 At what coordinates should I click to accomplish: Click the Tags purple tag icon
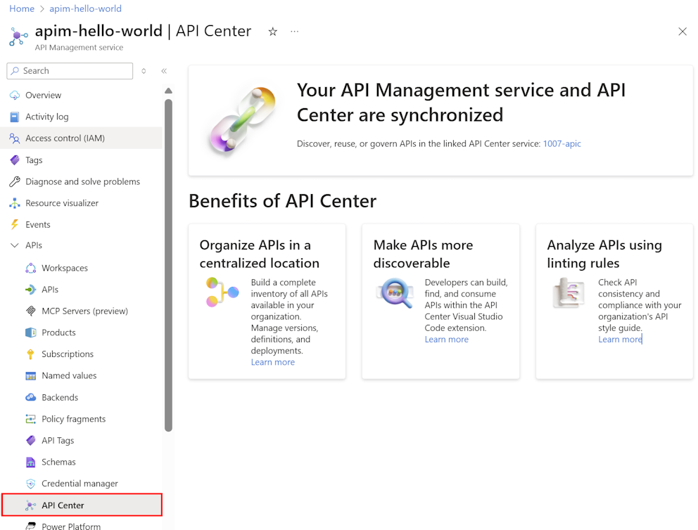tap(15, 160)
